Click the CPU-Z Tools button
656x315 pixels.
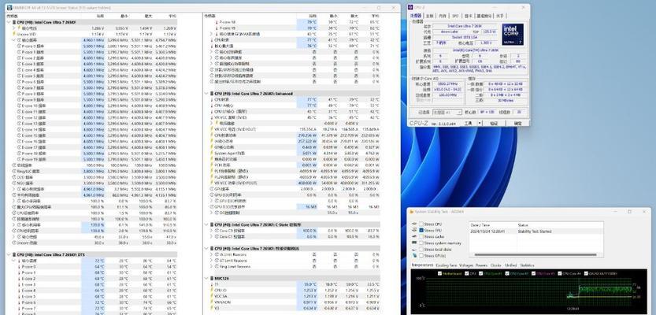pyautogui.click(x=469, y=124)
